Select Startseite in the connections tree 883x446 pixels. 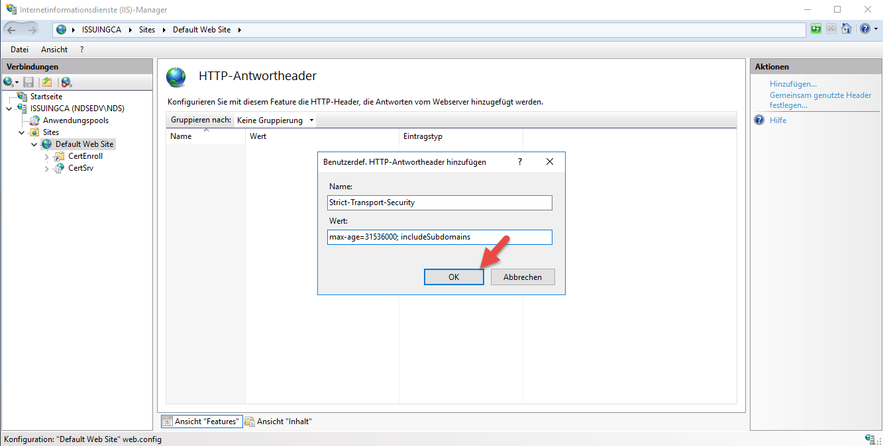46,97
